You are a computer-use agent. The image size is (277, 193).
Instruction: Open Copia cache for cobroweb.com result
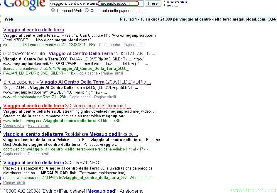click(14, 154)
